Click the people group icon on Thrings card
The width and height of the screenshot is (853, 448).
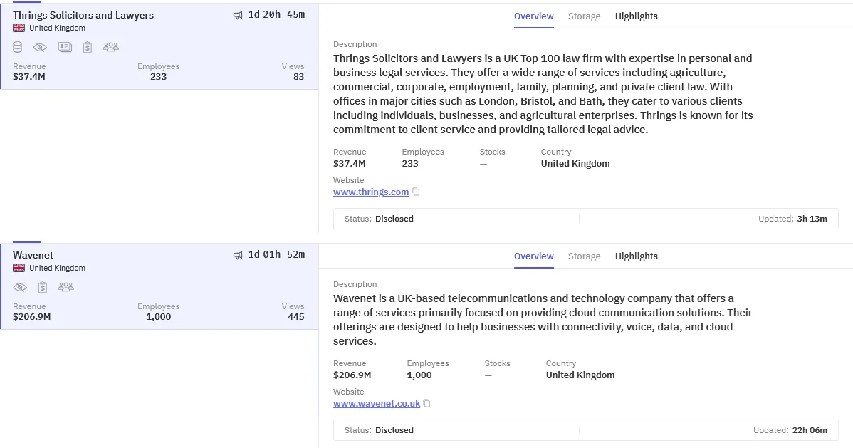110,47
